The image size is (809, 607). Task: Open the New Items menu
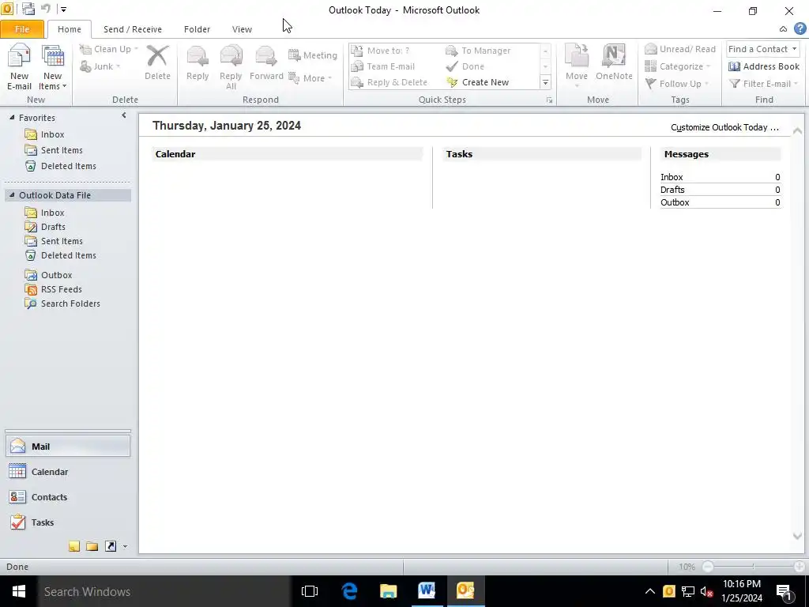click(53, 67)
